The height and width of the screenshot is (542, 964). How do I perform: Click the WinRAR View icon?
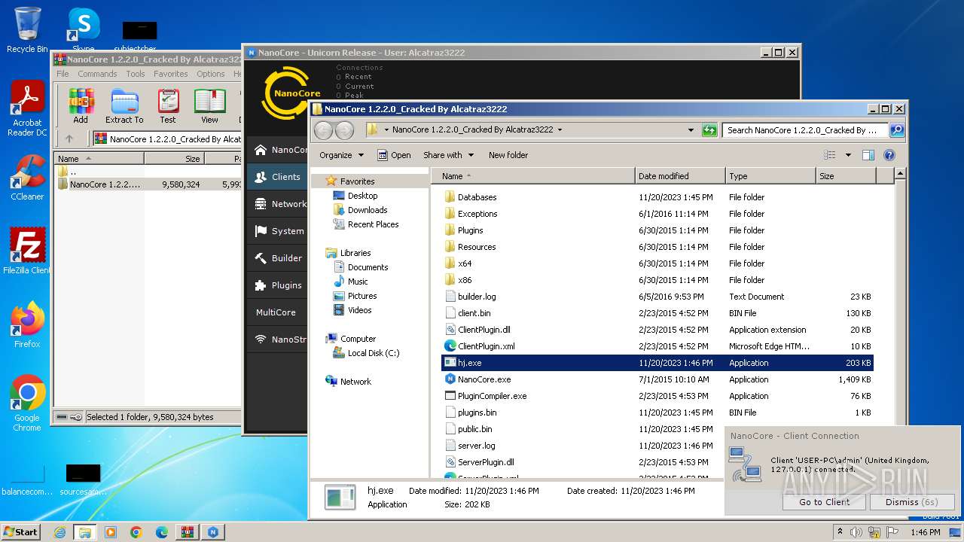pyautogui.click(x=209, y=106)
